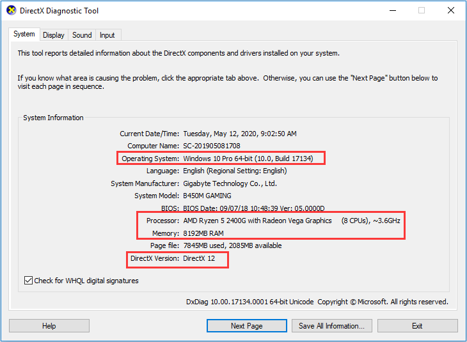467x342 pixels.
Task: Select the computer name SC-201905081708
Action: pos(212,146)
